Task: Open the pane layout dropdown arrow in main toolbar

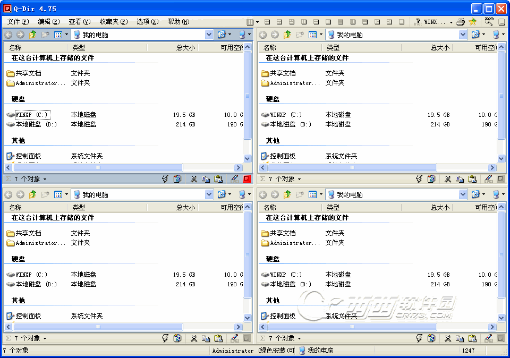Action: pyautogui.click(x=257, y=22)
